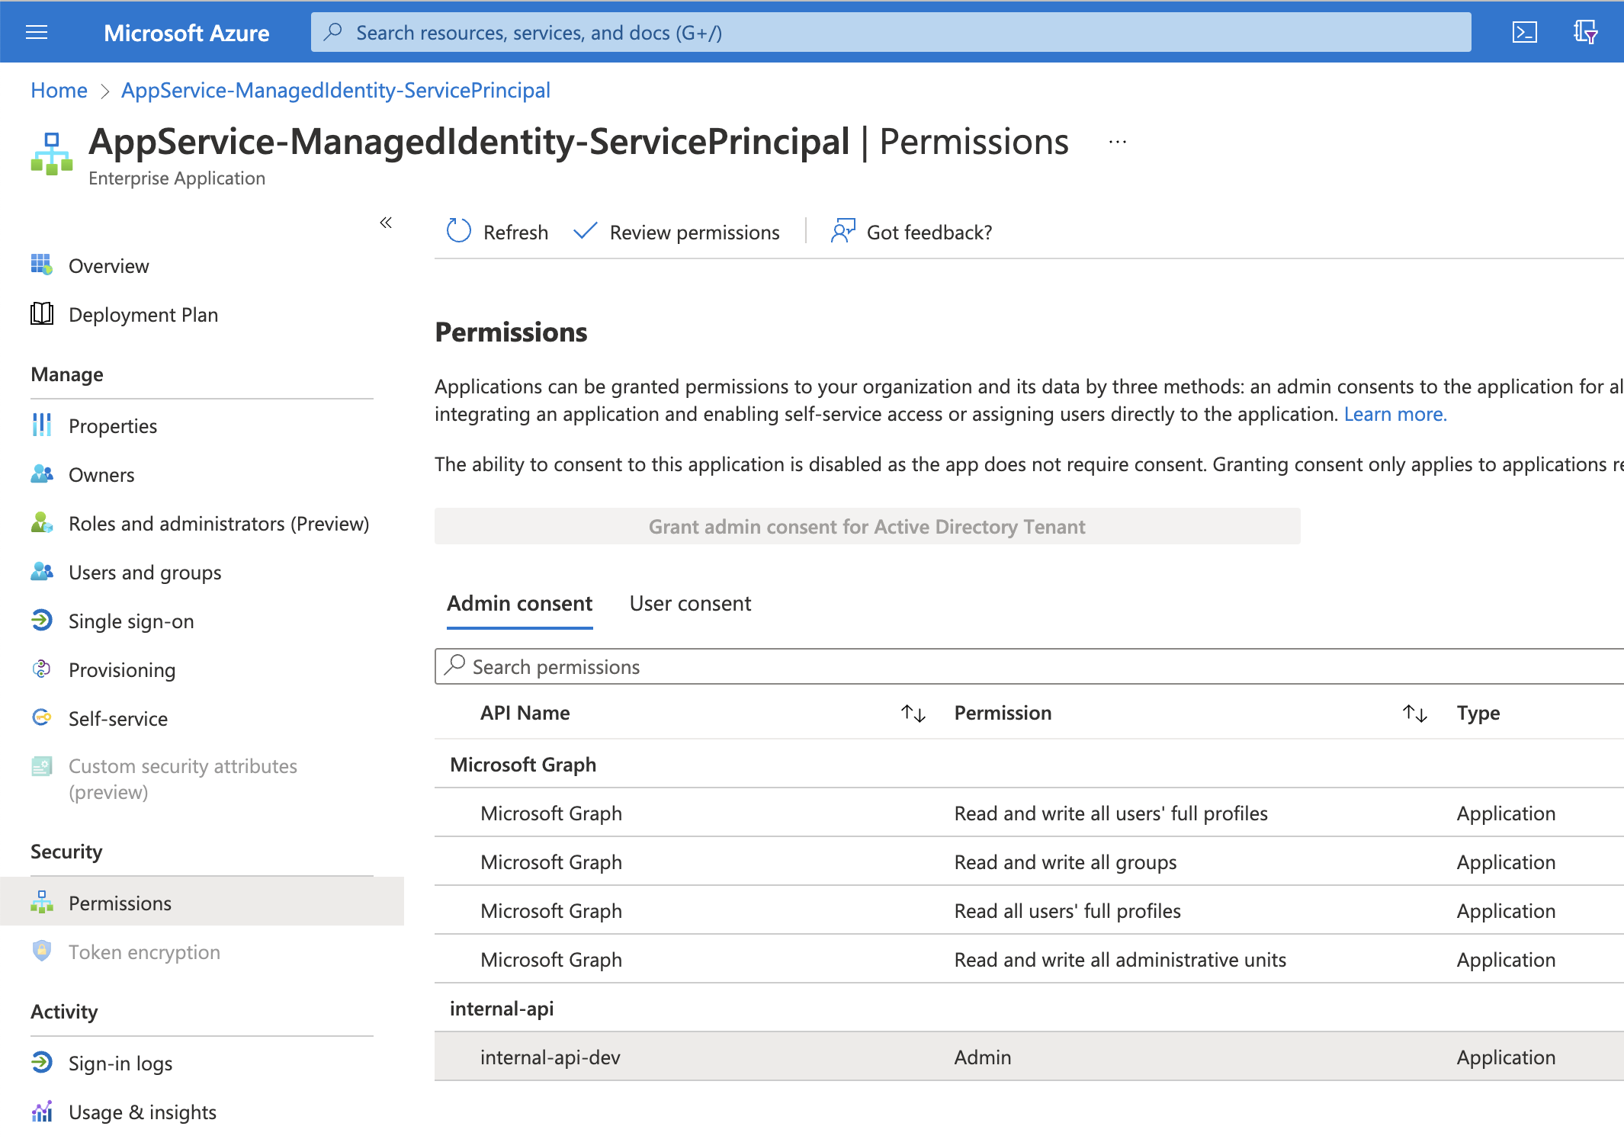The image size is (1624, 1139).
Task: Click the Deployment Plan book icon
Action: click(x=42, y=314)
